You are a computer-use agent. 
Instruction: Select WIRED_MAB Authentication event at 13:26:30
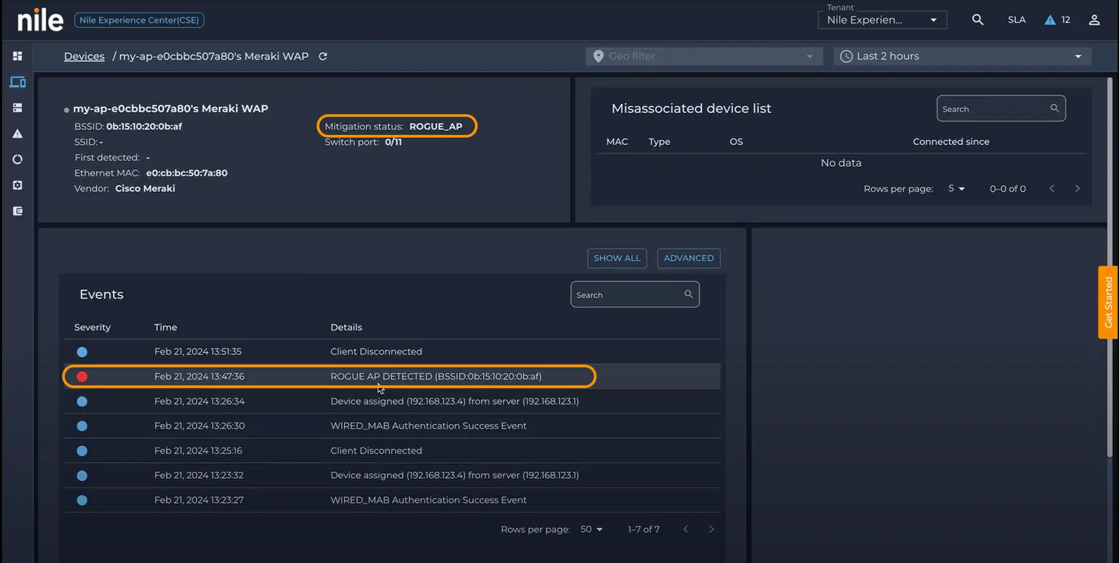point(392,425)
